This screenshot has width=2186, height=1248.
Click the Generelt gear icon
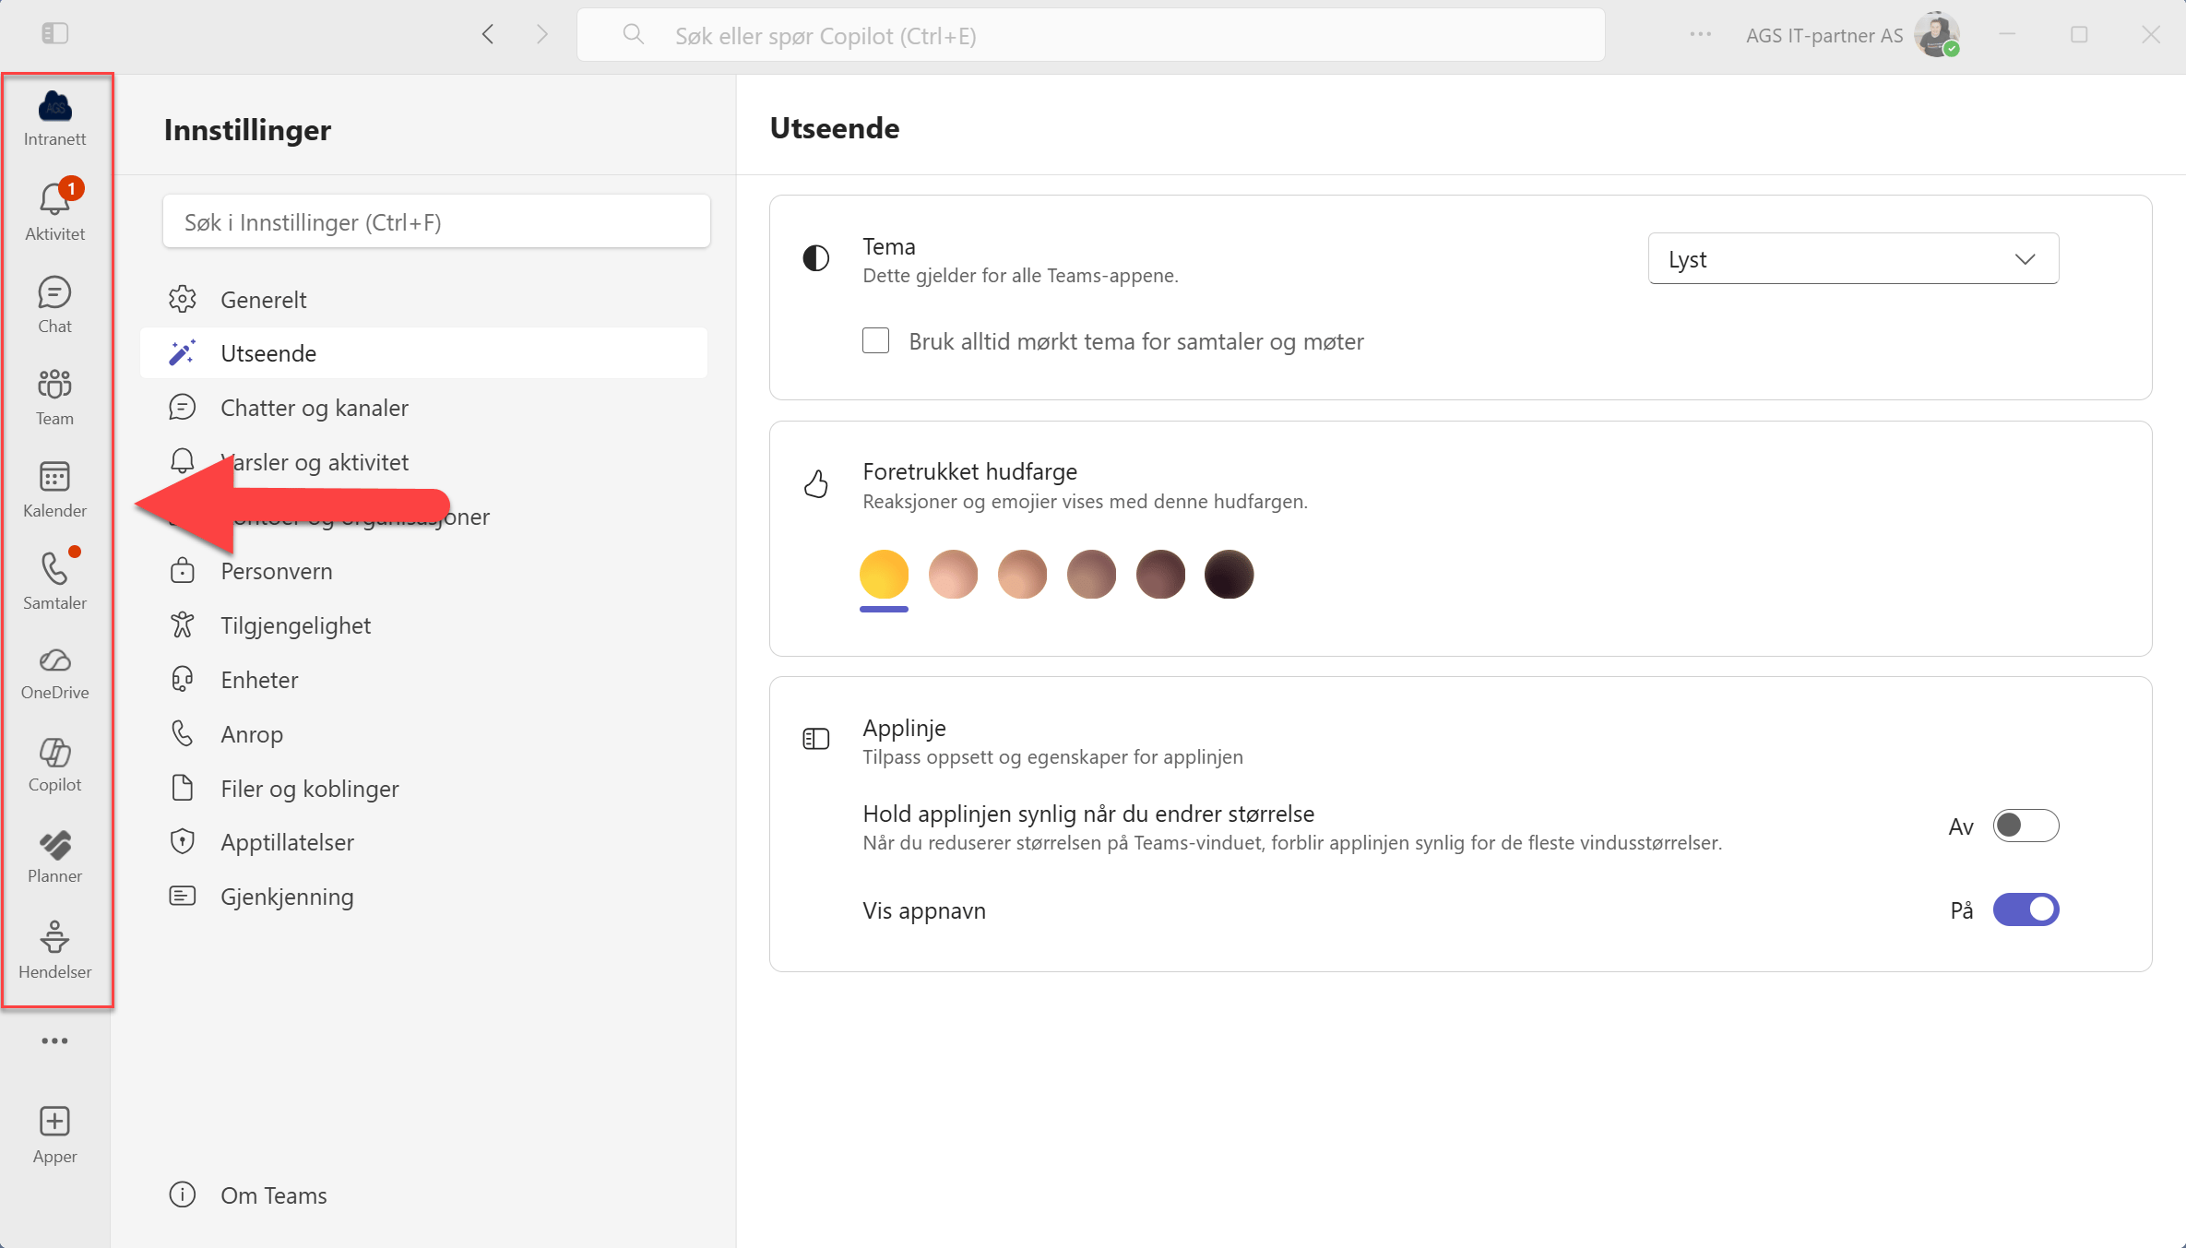coord(183,299)
